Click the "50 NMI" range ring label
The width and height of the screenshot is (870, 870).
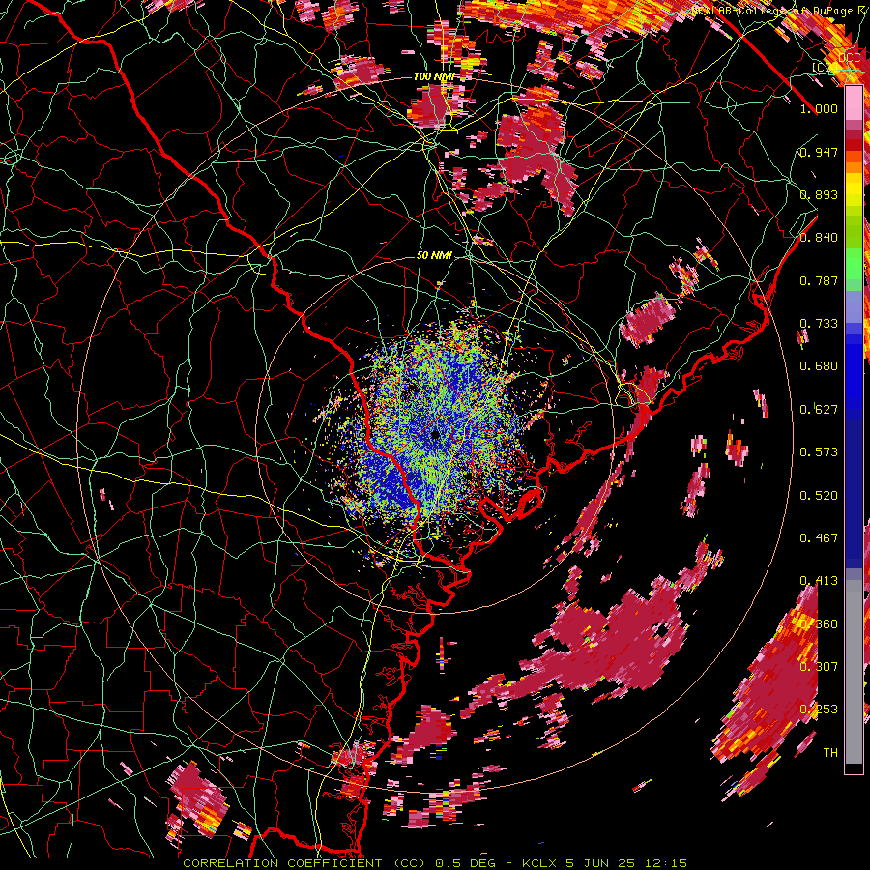434,255
